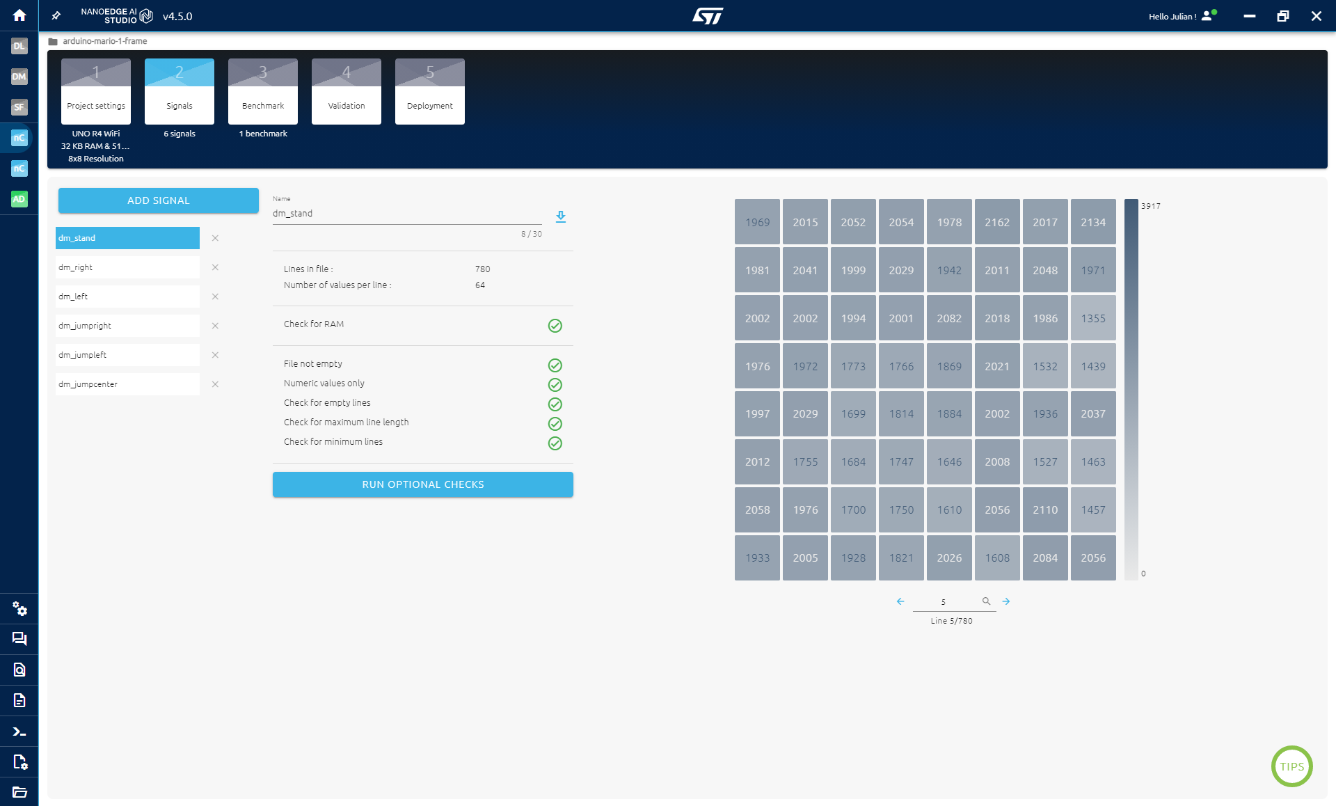This screenshot has height=806, width=1336.
Task: Click the color scale bar beside the grid
Action: click(1131, 390)
